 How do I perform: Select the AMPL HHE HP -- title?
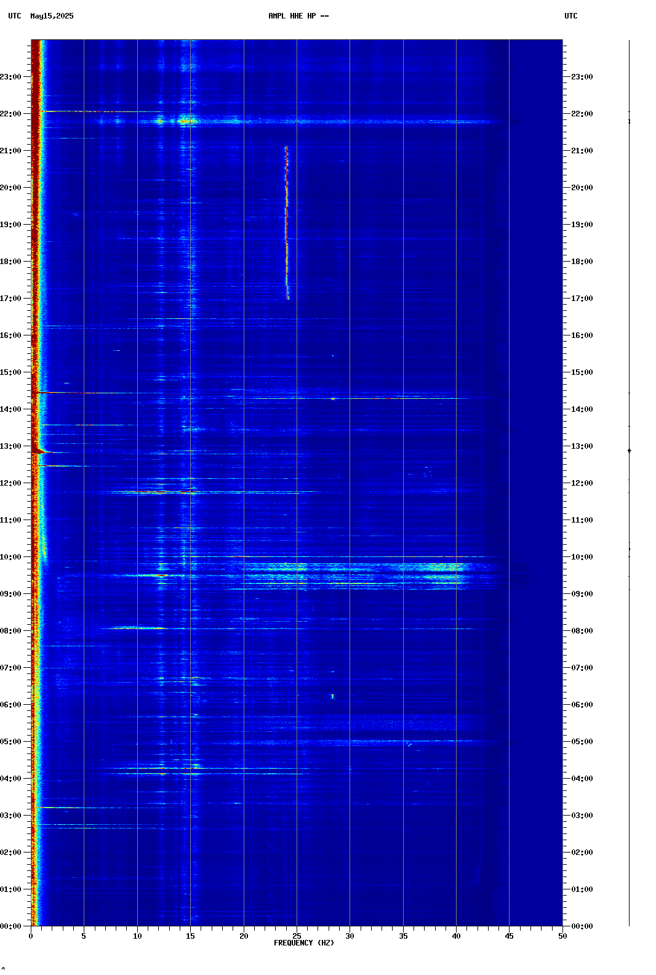point(298,16)
